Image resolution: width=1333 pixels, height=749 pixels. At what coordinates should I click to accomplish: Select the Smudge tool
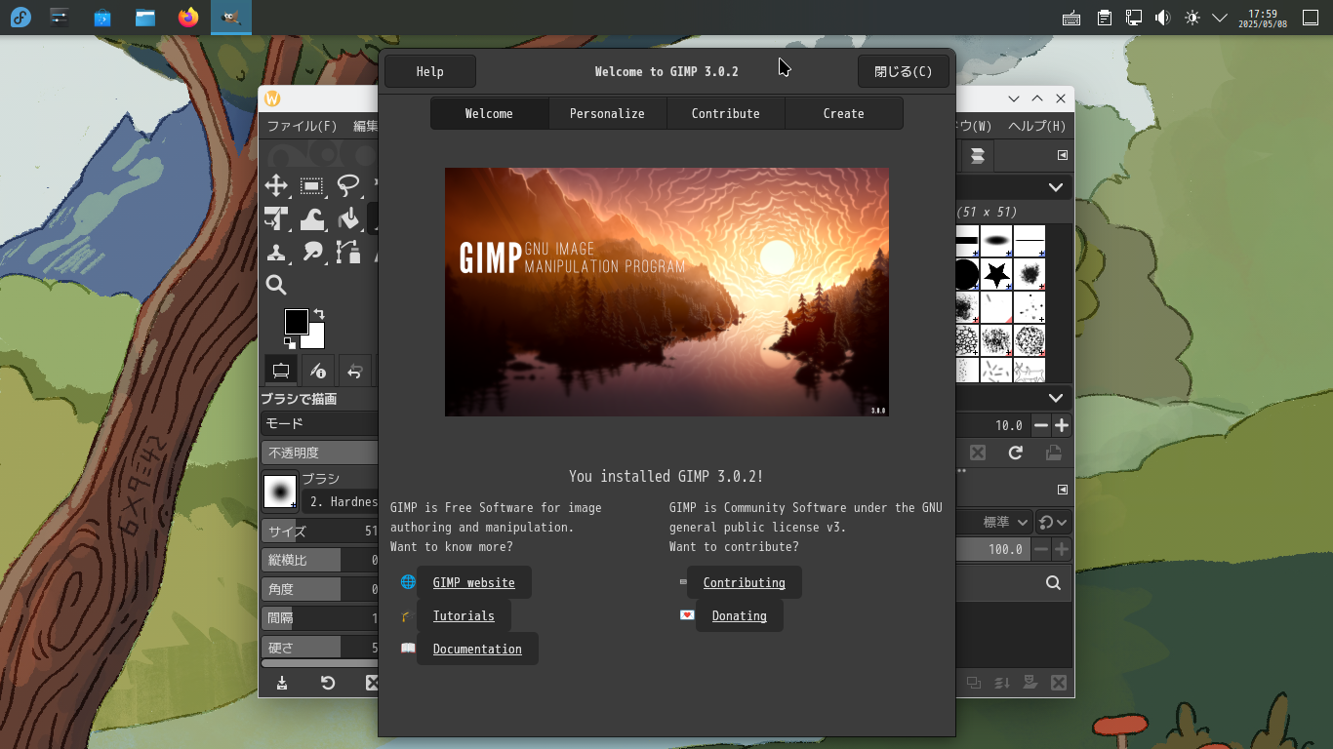tap(312, 253)
